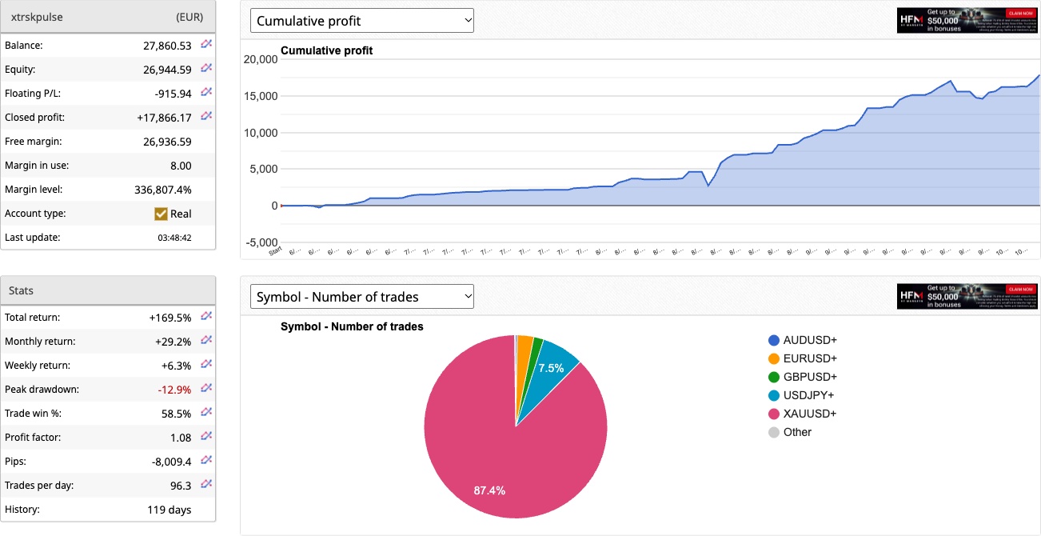Open the chart icon beside Pips

[x=206, y=461]
